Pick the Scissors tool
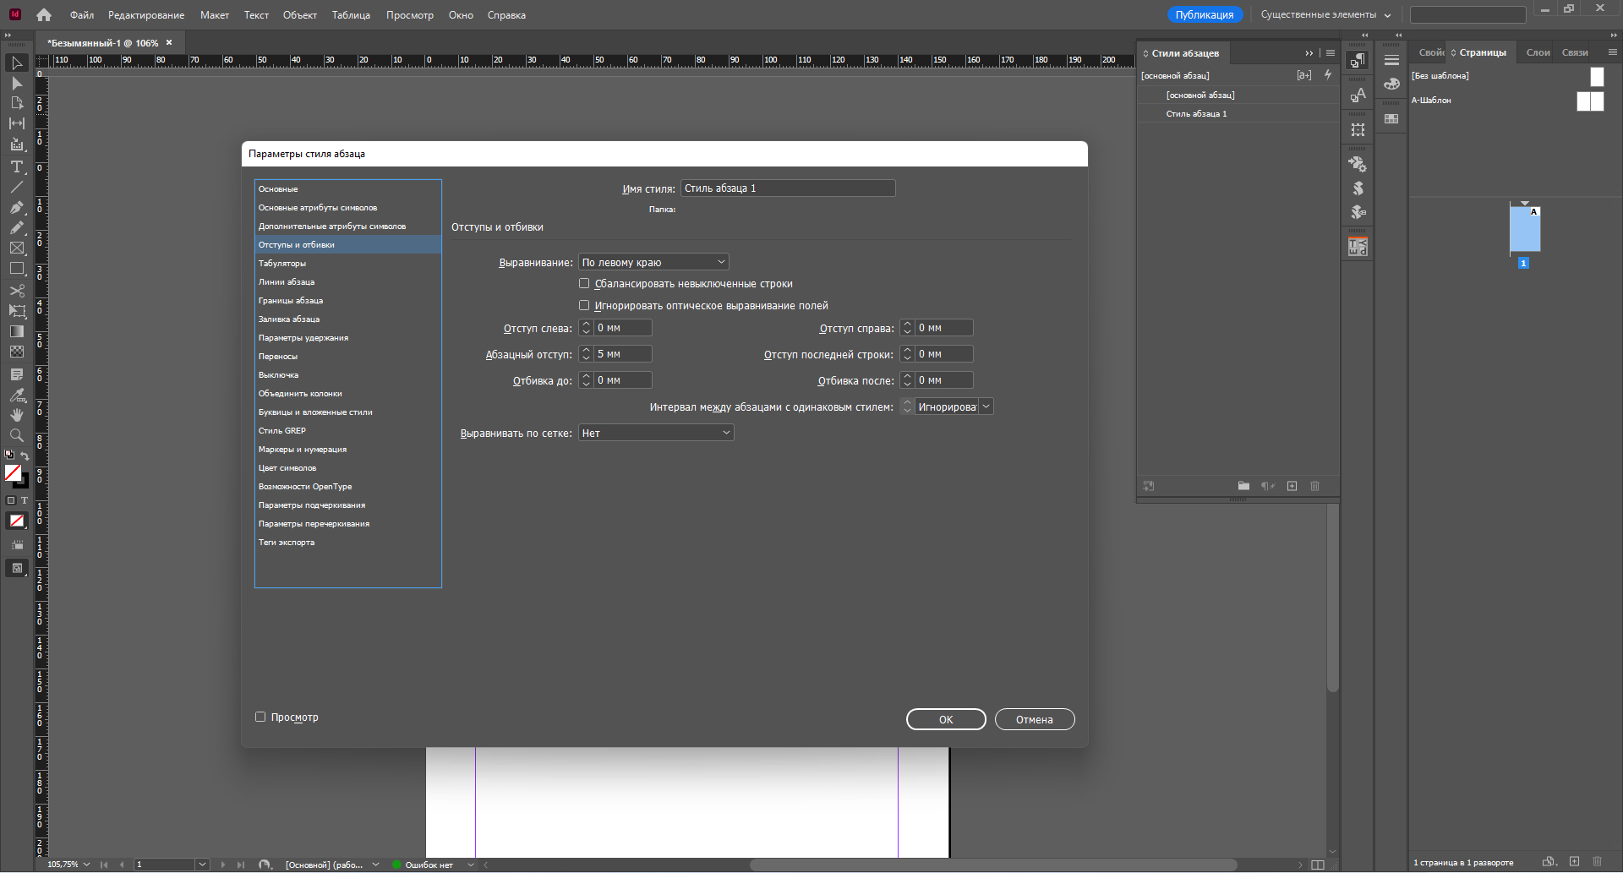 [16, 291]
